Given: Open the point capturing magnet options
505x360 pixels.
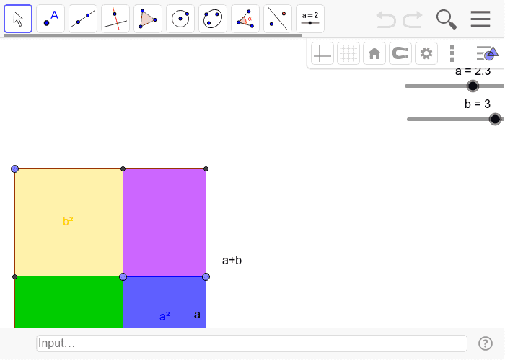Looking at the screenshot, I should point(400,53).
